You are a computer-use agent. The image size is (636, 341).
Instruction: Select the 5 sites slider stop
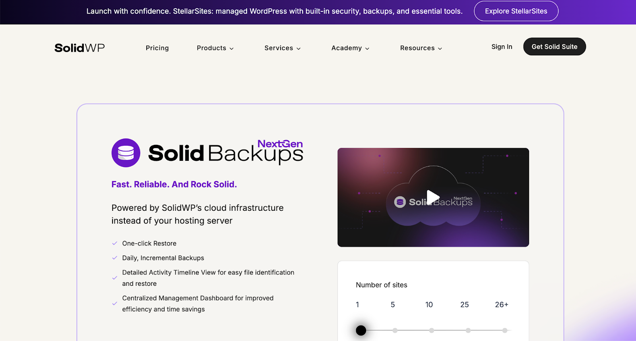pyautogui.click(x=395, y=330)
